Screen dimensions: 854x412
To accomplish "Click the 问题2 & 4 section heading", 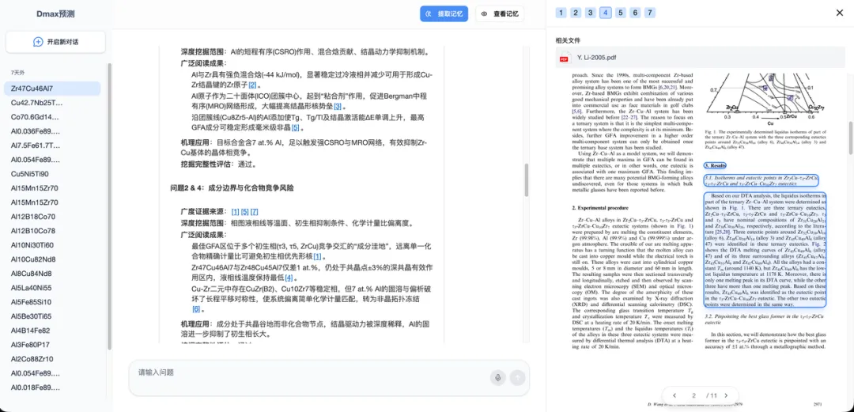I will click(x=232, y=188).
